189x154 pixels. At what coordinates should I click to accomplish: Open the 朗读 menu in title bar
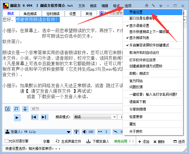[93, 6]
